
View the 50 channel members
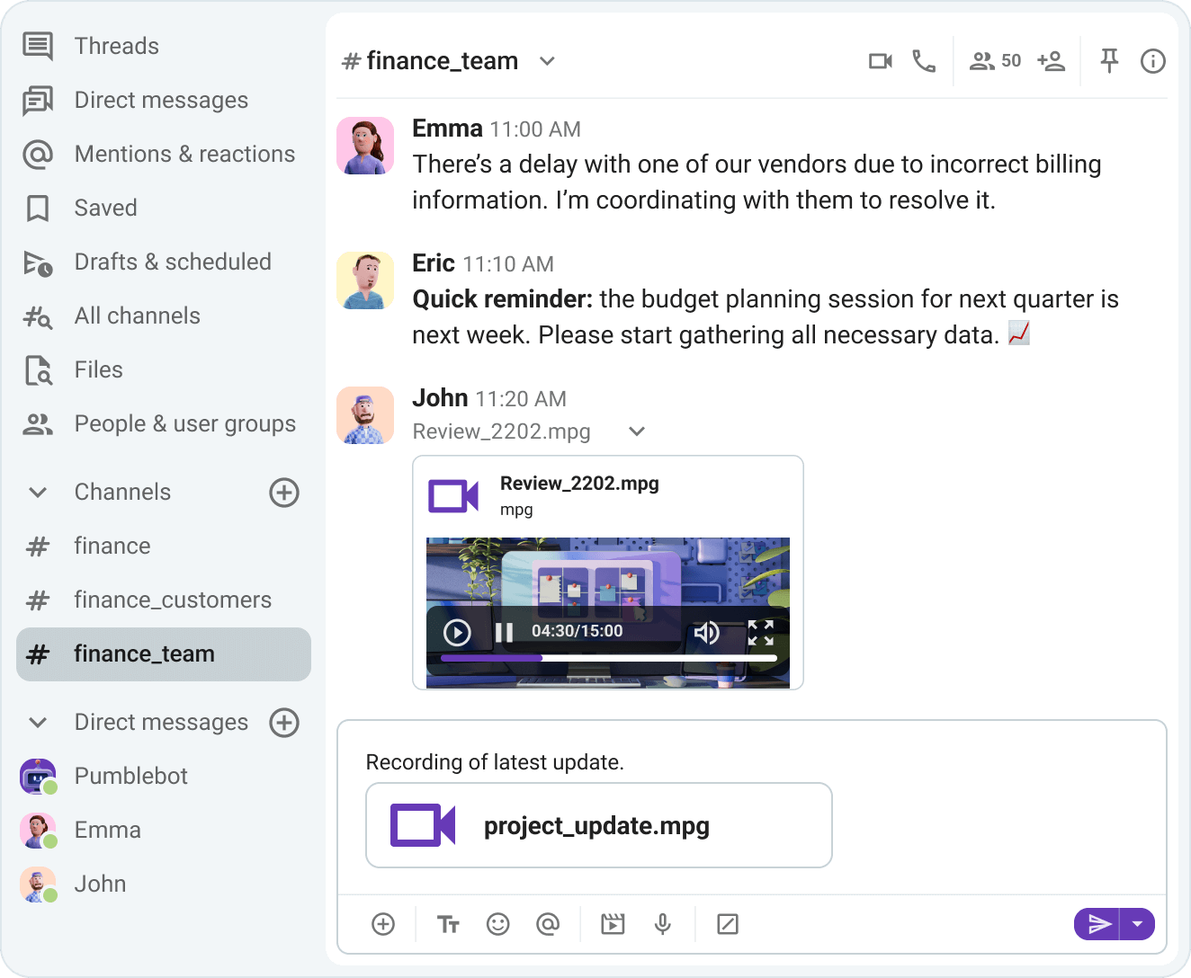point(994,61)
